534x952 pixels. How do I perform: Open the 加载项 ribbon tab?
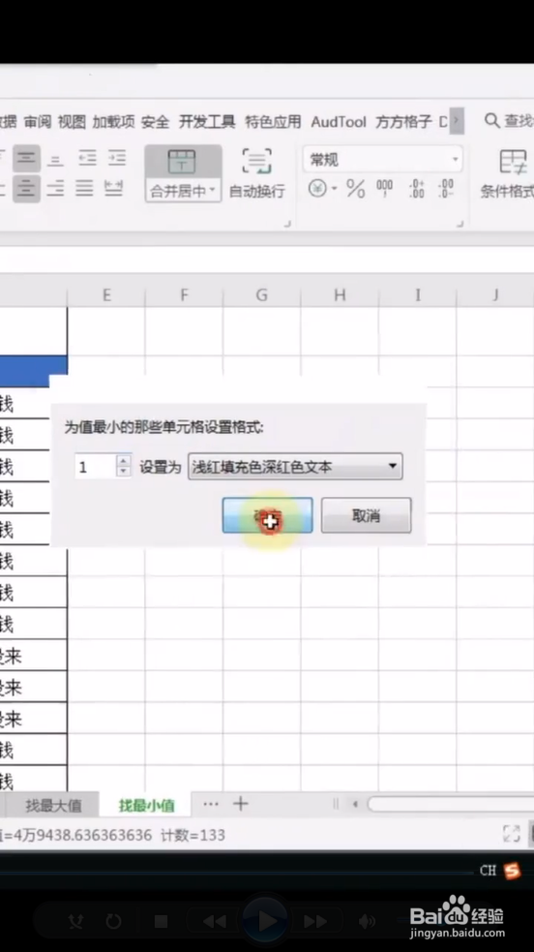pyautogui.click(x=113, y=122)
